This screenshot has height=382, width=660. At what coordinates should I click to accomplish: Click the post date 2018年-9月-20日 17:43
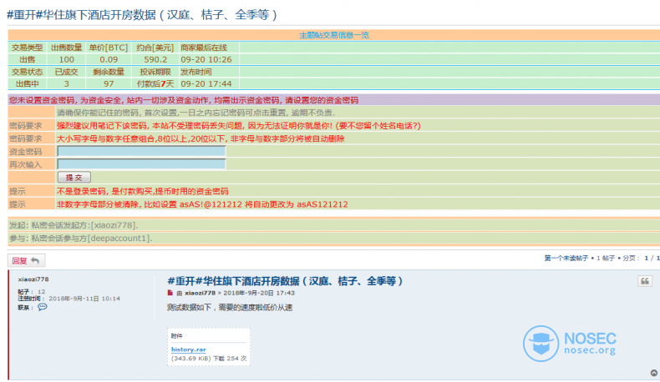coord(259,293)
